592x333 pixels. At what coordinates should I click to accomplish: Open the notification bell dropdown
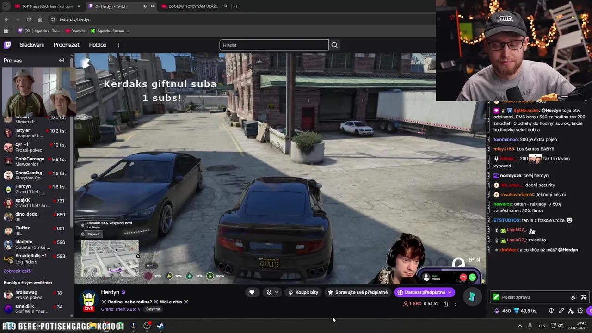[x=272, y=292]
